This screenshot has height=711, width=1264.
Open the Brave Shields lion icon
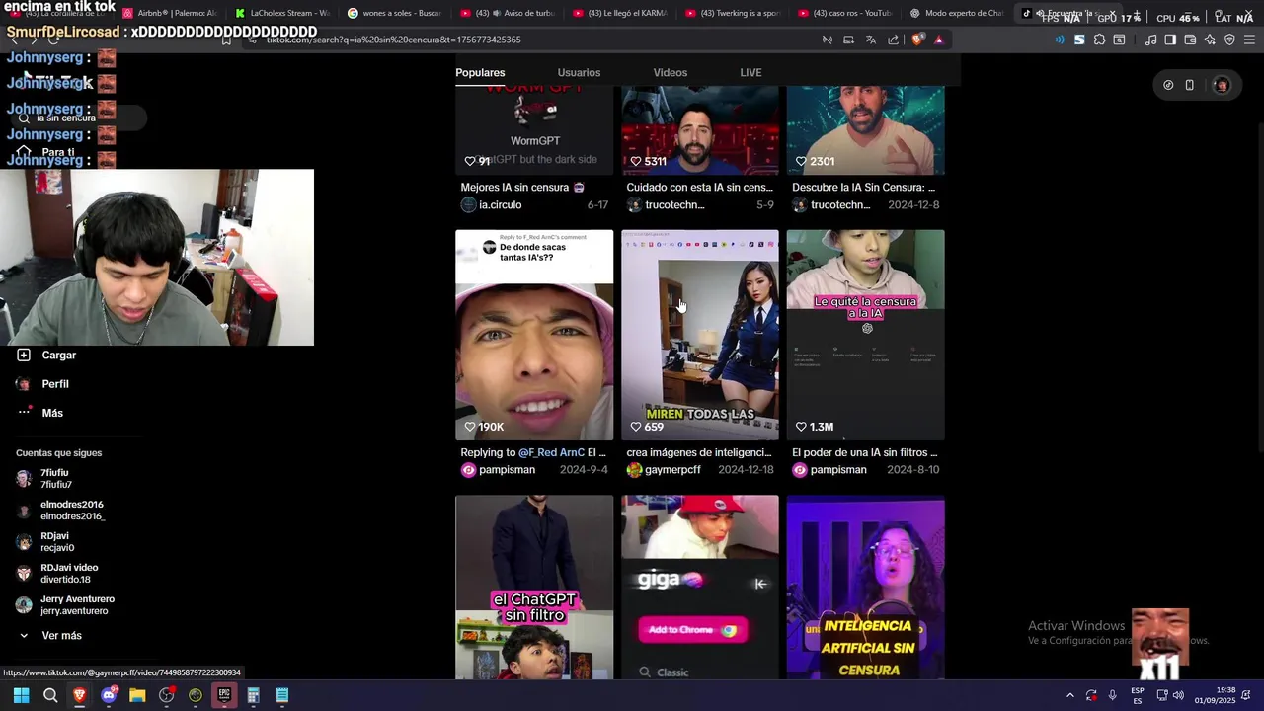pos(917,39)
